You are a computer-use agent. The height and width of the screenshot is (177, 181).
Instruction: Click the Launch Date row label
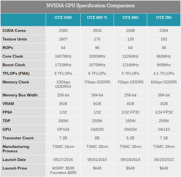pyautogui.click(x=14, y=160)
